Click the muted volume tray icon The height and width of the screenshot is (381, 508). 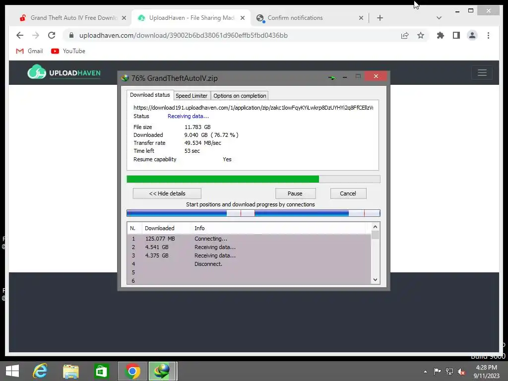click(461, 372)
